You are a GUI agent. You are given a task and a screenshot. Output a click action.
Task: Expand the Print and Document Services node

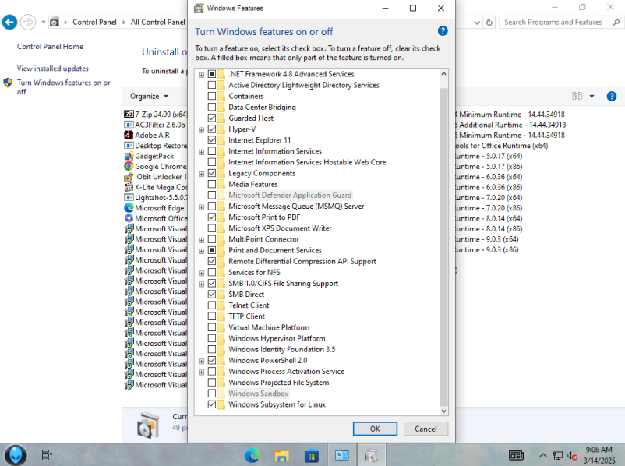pos(201,251)
